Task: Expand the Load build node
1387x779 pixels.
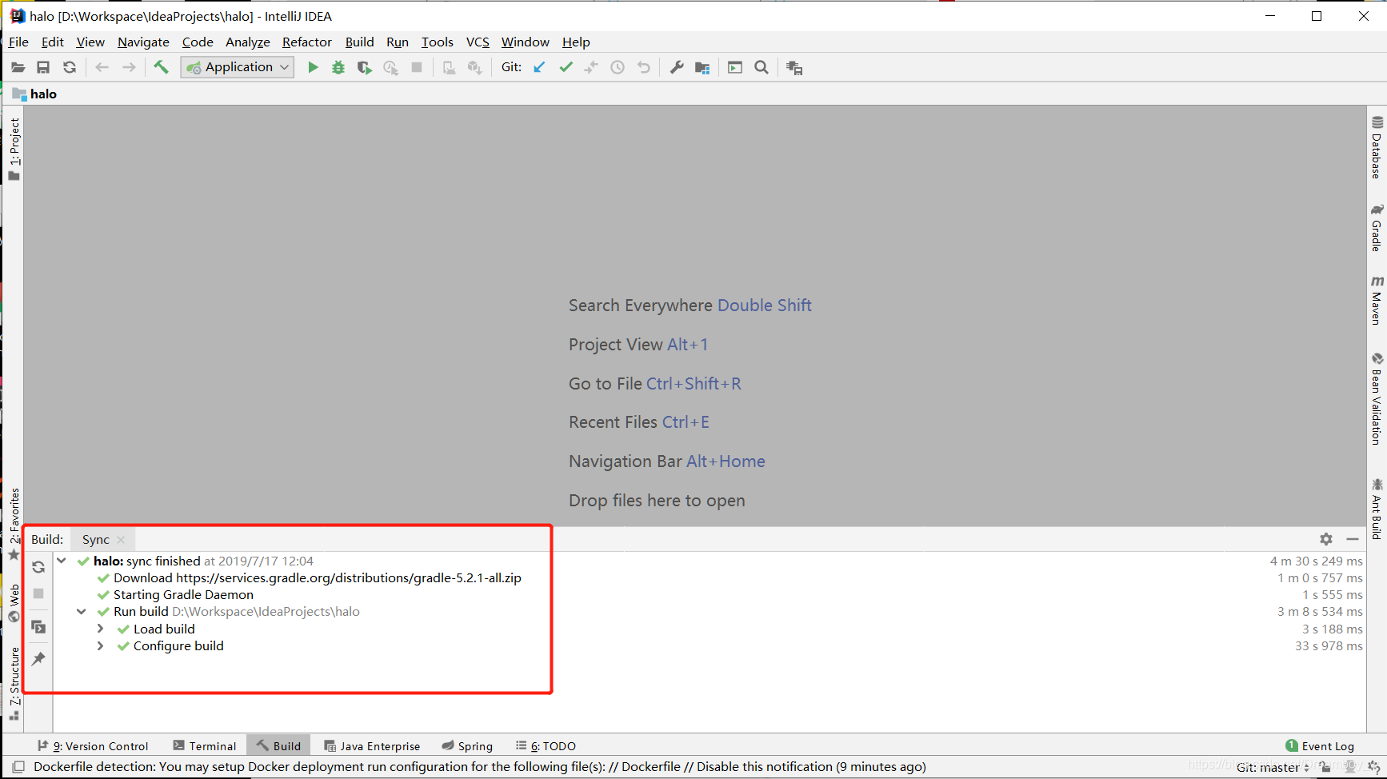Action: pos(101,629)
